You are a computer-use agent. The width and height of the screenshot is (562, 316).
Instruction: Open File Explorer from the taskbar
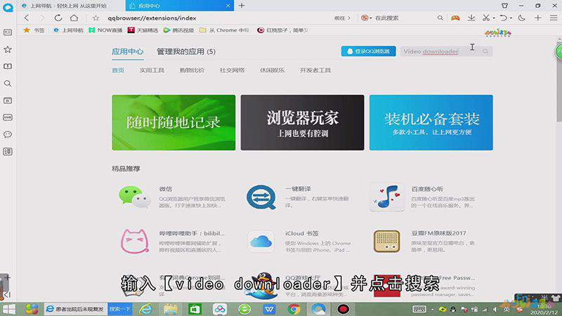pos(171,309)
